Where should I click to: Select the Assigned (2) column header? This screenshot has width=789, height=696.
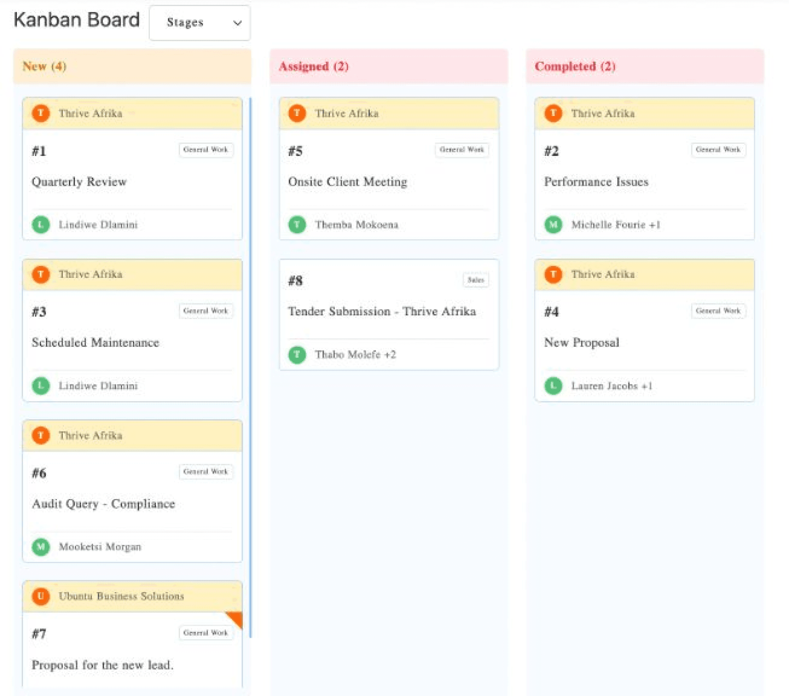pyautogui.click(x=313, y=66)
